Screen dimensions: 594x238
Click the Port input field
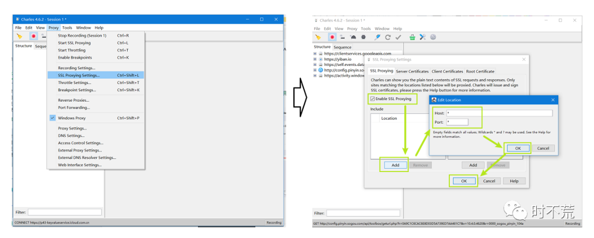tap(457, 122)
